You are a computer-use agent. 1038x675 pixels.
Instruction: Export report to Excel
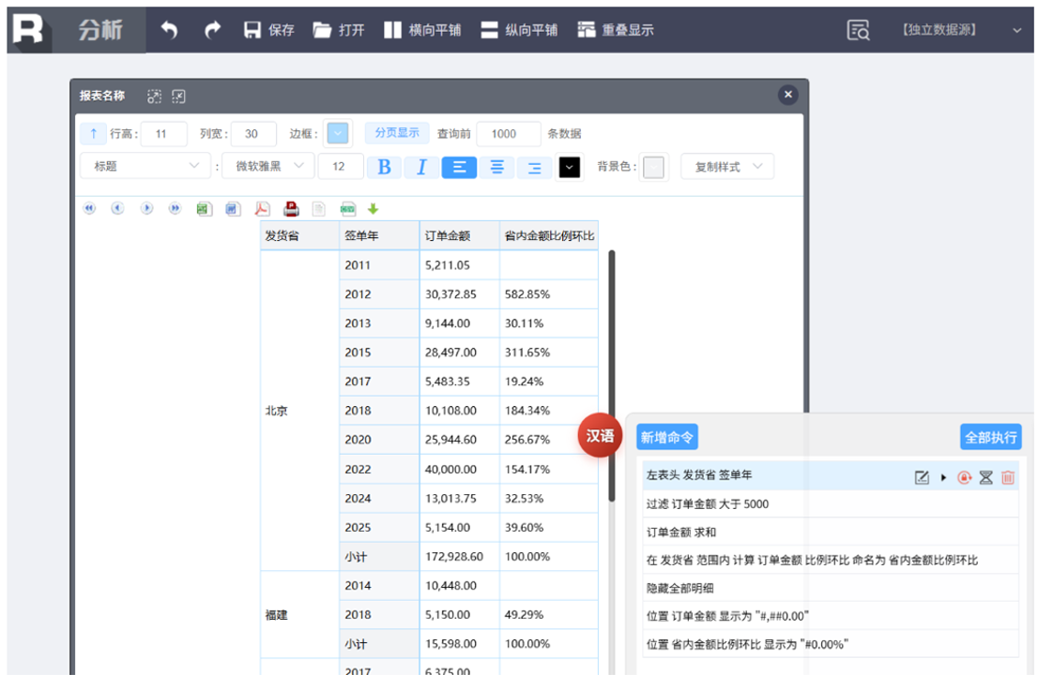click(204, 209)
